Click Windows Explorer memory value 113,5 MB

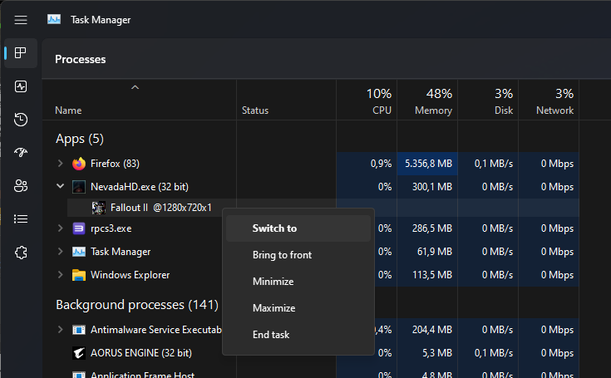(432, 275)
